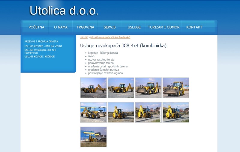
Task: Select sidebar link USLUGE rovokopača JCB 4x4
Action: point(40,51)
